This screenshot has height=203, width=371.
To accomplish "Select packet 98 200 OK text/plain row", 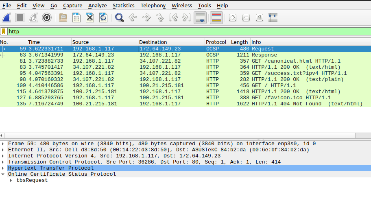I will 185,79.
